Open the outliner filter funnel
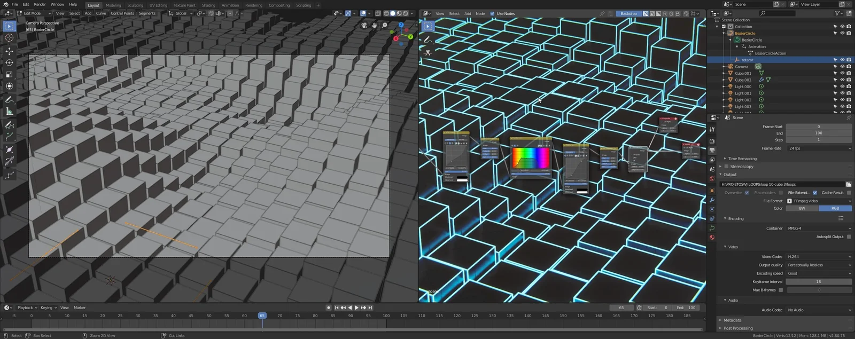 tap(838, 13)
